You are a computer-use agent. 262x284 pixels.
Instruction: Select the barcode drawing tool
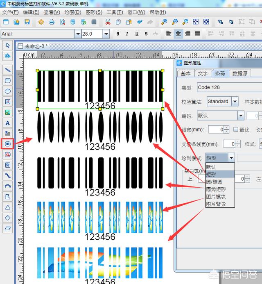coord(8,144)
